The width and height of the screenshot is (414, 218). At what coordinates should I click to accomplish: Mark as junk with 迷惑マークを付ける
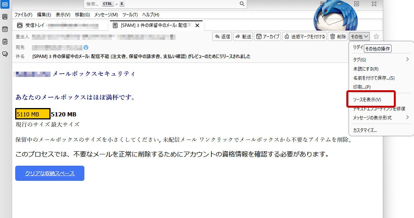pos(305,37)
